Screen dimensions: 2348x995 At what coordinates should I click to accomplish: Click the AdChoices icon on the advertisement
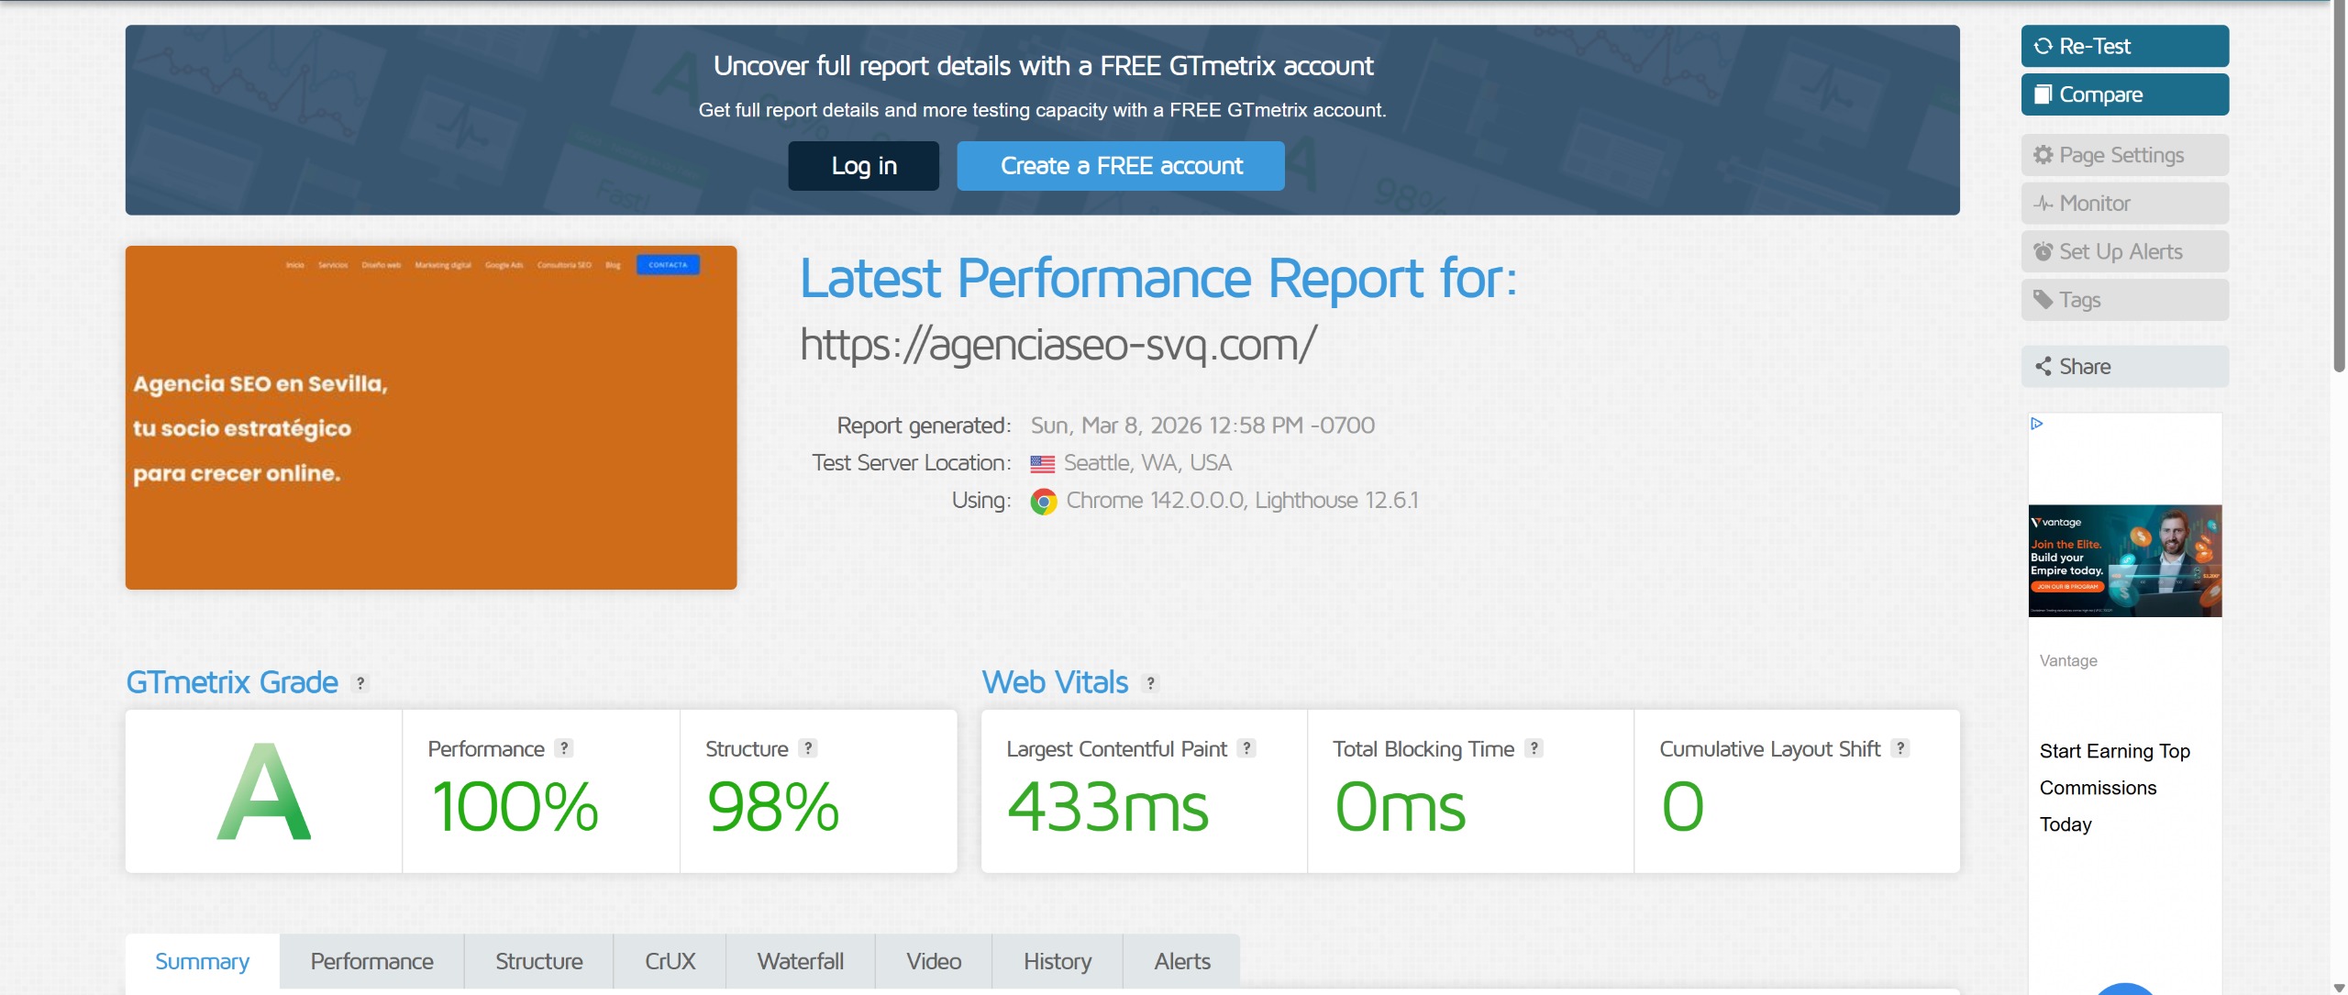(x=2037, y=424)
